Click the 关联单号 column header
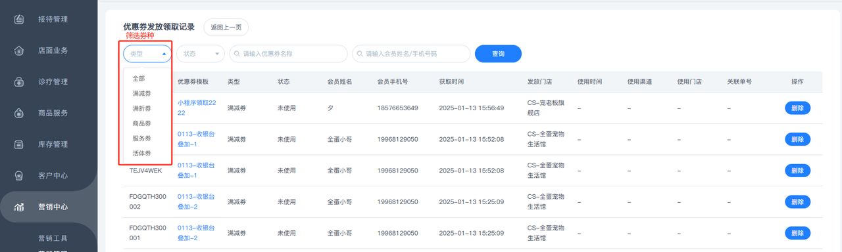The height and width of the screenshot is (252, 842). pos(739,82)
